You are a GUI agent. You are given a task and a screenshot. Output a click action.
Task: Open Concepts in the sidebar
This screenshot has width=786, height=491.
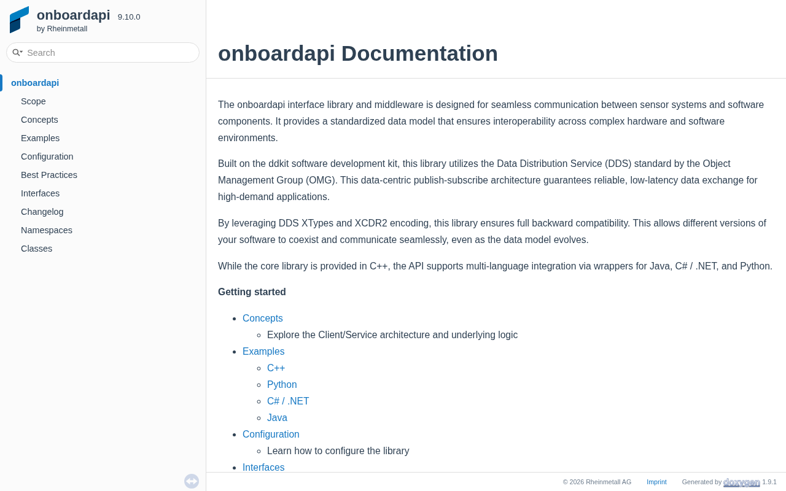[39, 120]
